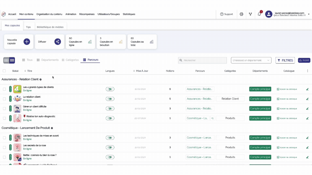312x175 pixels.
Task: Sort the list by Mise À Jour column
Action: 142,71
